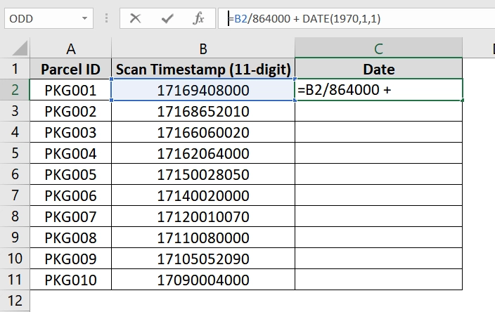Click the Parcel ID header cell
The image size is (495, 312).
click(71, 69)
